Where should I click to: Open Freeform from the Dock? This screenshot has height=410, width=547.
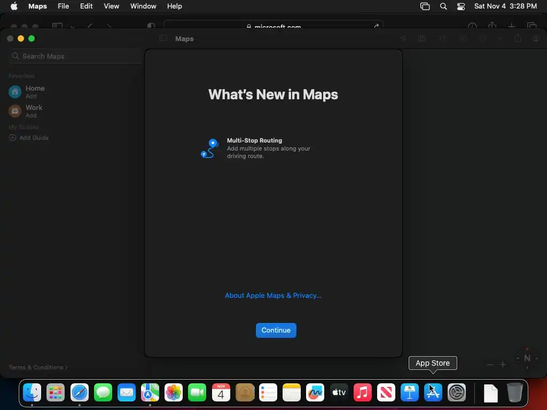coord(315,392)
